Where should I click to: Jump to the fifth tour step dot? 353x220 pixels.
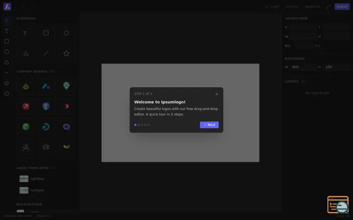click(149, 125)
